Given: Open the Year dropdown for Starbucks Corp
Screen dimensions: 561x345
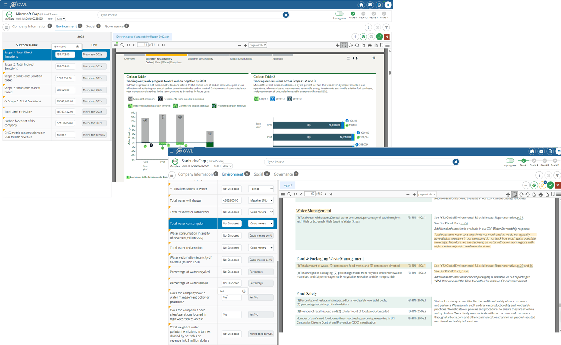Looking at the screenshot, I should coord(227,166).
